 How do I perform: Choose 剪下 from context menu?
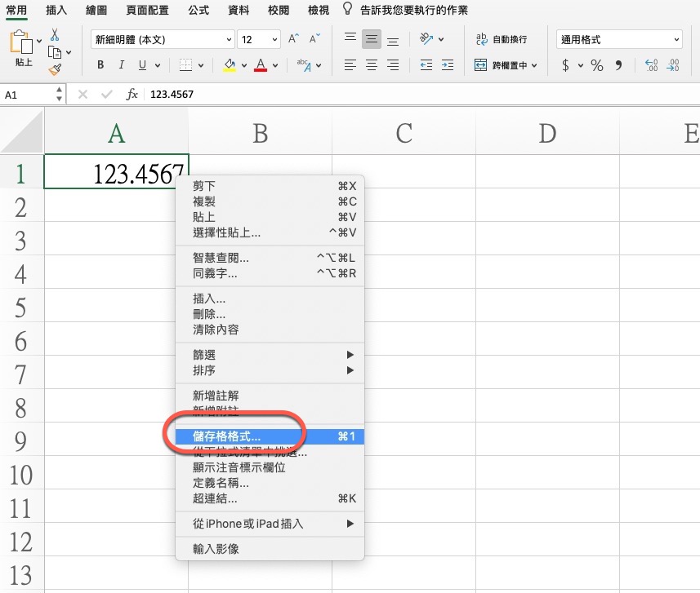coord(270,186)
